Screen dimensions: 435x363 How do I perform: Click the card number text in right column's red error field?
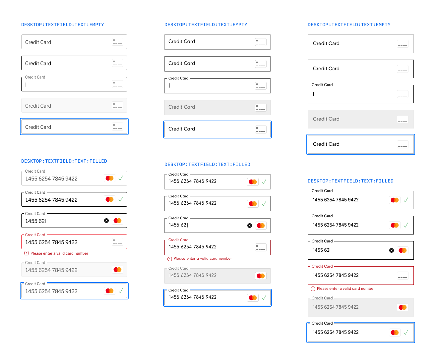(x=336, y=275)
